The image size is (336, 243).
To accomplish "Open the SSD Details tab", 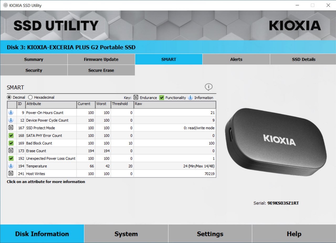I will pyautogui.click(x=303, y=59).
